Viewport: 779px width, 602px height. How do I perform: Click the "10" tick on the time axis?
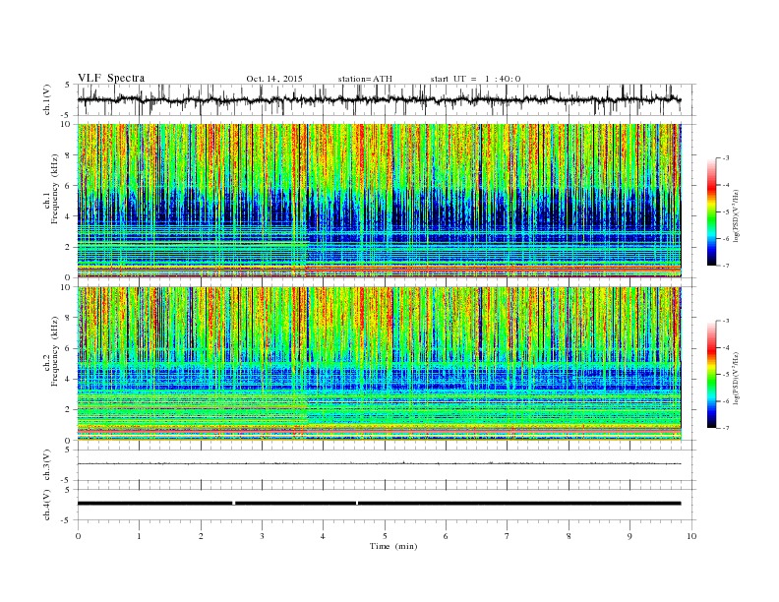[691, 536]
